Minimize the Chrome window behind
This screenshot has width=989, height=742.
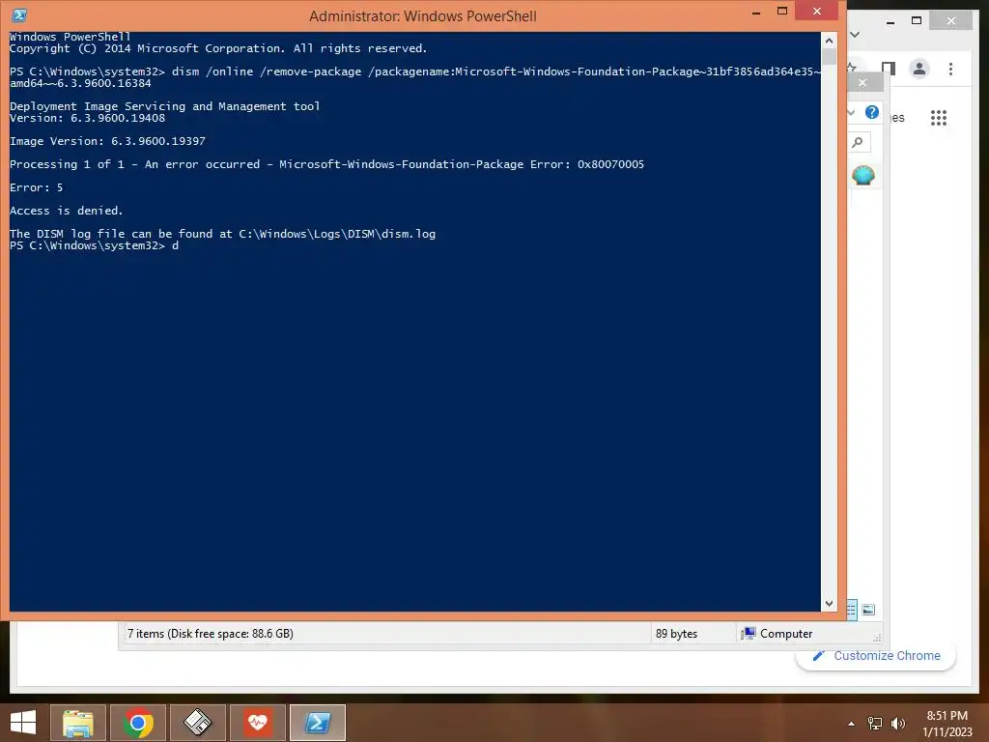point(890,21)
